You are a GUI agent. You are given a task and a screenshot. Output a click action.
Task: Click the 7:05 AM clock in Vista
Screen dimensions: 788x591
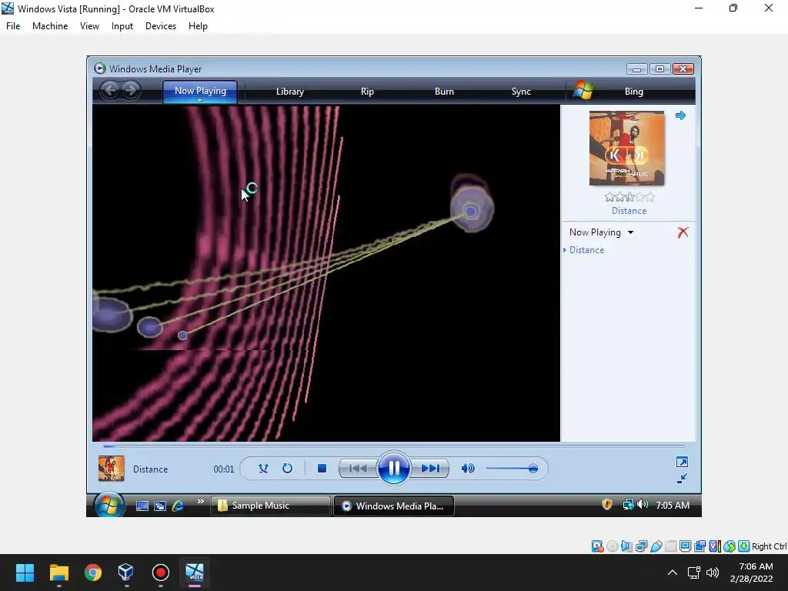pos(673,505)
